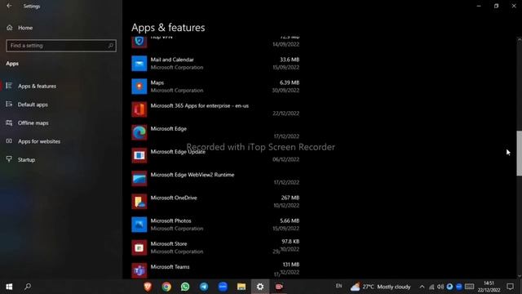Open the taskbar clock showing 14:51
The width and height of the screenshot is (522, 294).
(x=489, y=287)
